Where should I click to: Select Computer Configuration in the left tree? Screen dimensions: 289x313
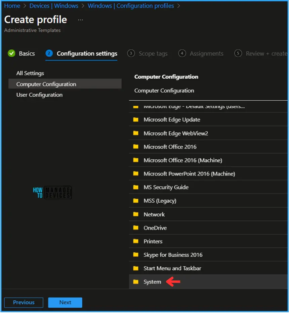pyautogui.click(x=65, y=84)
